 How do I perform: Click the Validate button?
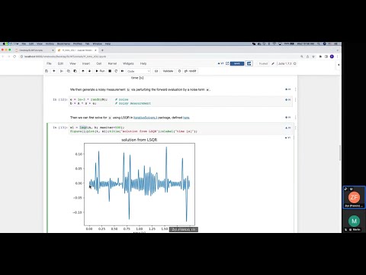(168, 71)
